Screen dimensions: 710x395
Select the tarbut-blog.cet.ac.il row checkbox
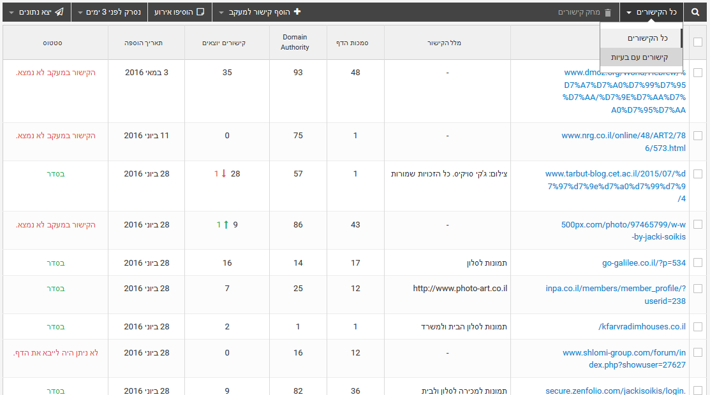(x=698, y=174)
